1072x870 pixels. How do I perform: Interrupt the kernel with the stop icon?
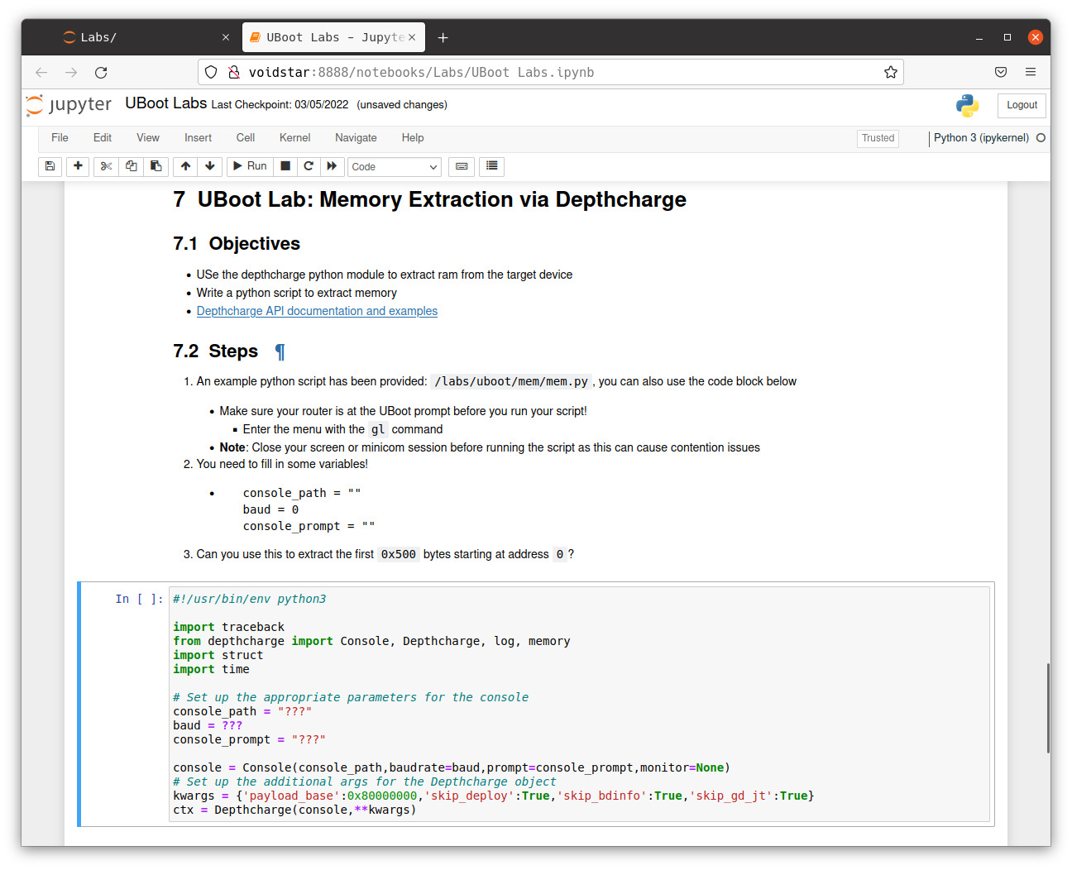point(285,166)
